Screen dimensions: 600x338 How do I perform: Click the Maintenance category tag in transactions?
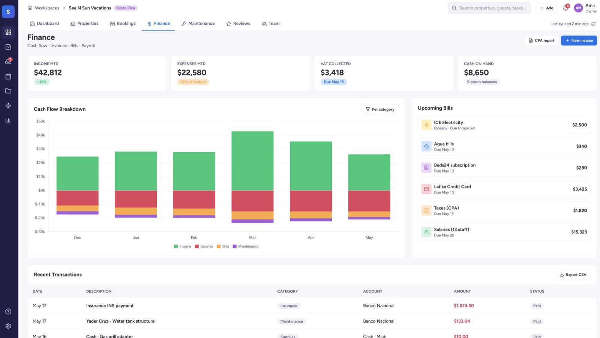click(x=292, y=321)
